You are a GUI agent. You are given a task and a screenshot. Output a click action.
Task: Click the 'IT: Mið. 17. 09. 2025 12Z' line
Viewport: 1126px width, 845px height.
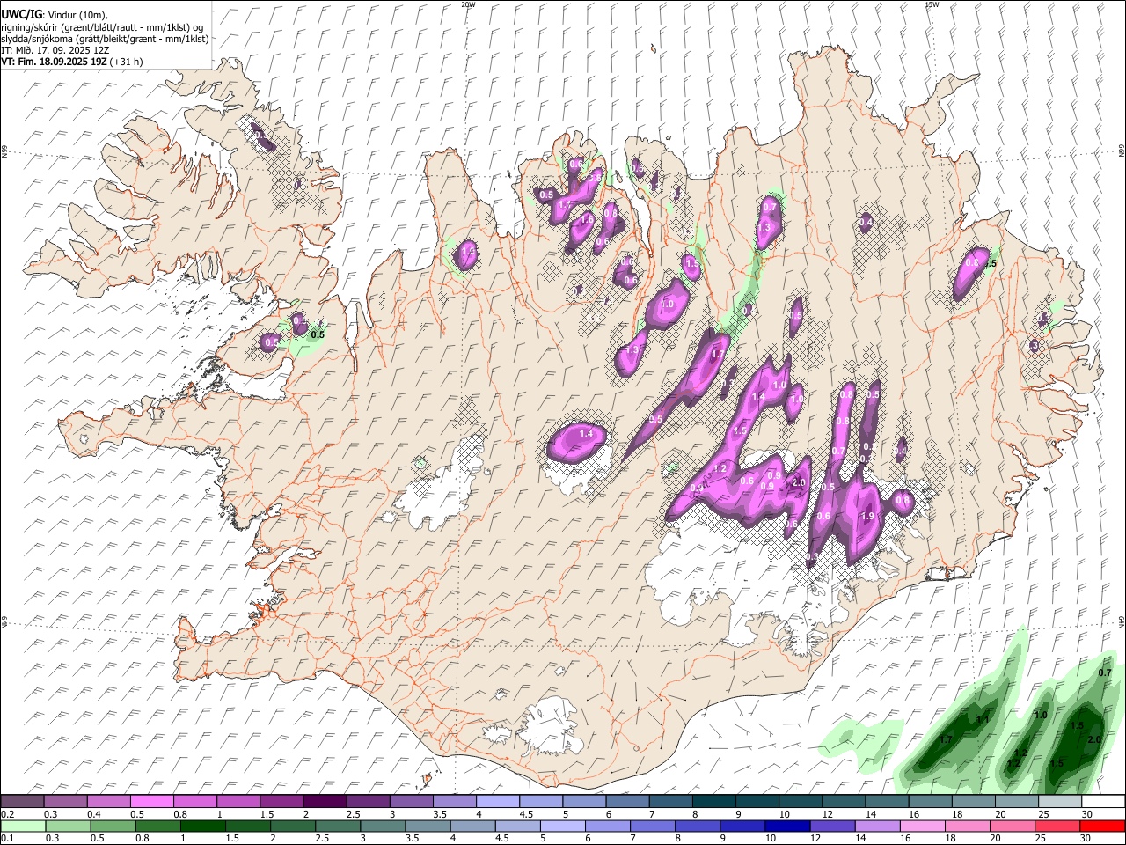click(x=55, y=50)
